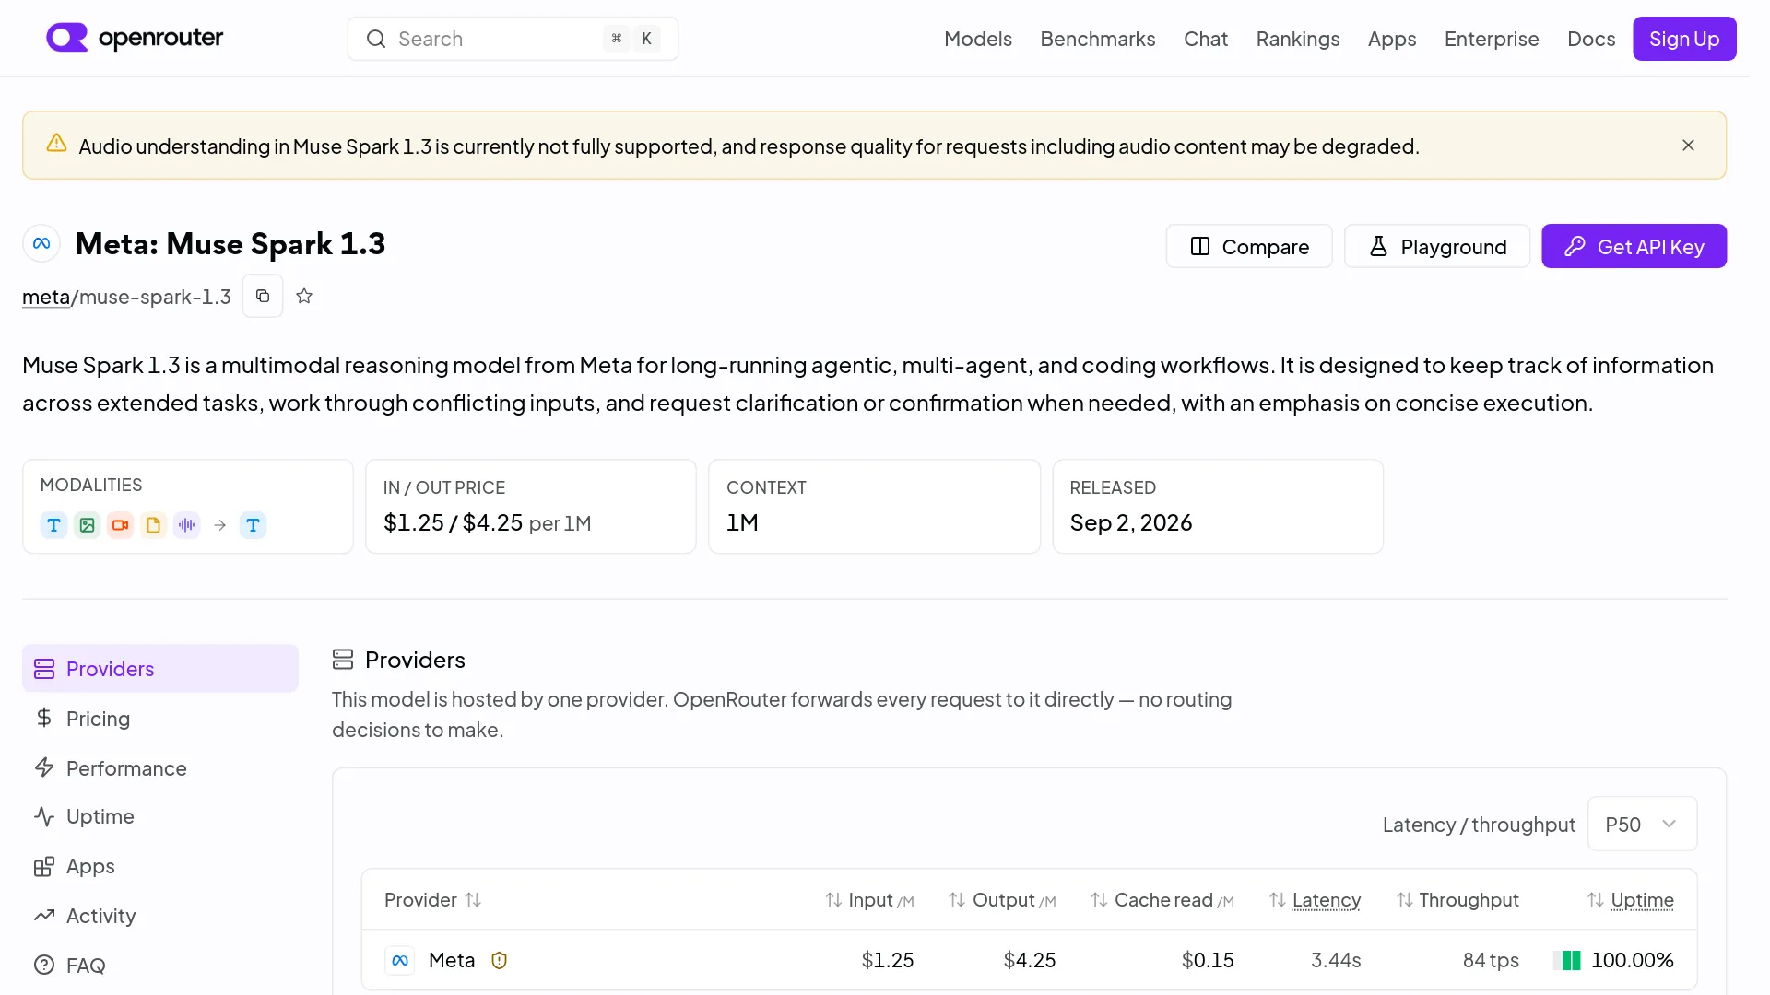The height and width of the screenshot is (995, 1770).
Task: Dismiss the audio understanding warning banner
Action: (1688, 146)
